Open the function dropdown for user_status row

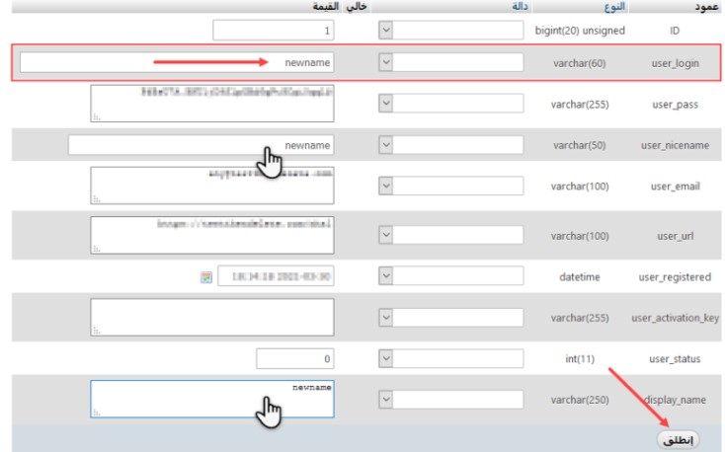tap(450, 358)
